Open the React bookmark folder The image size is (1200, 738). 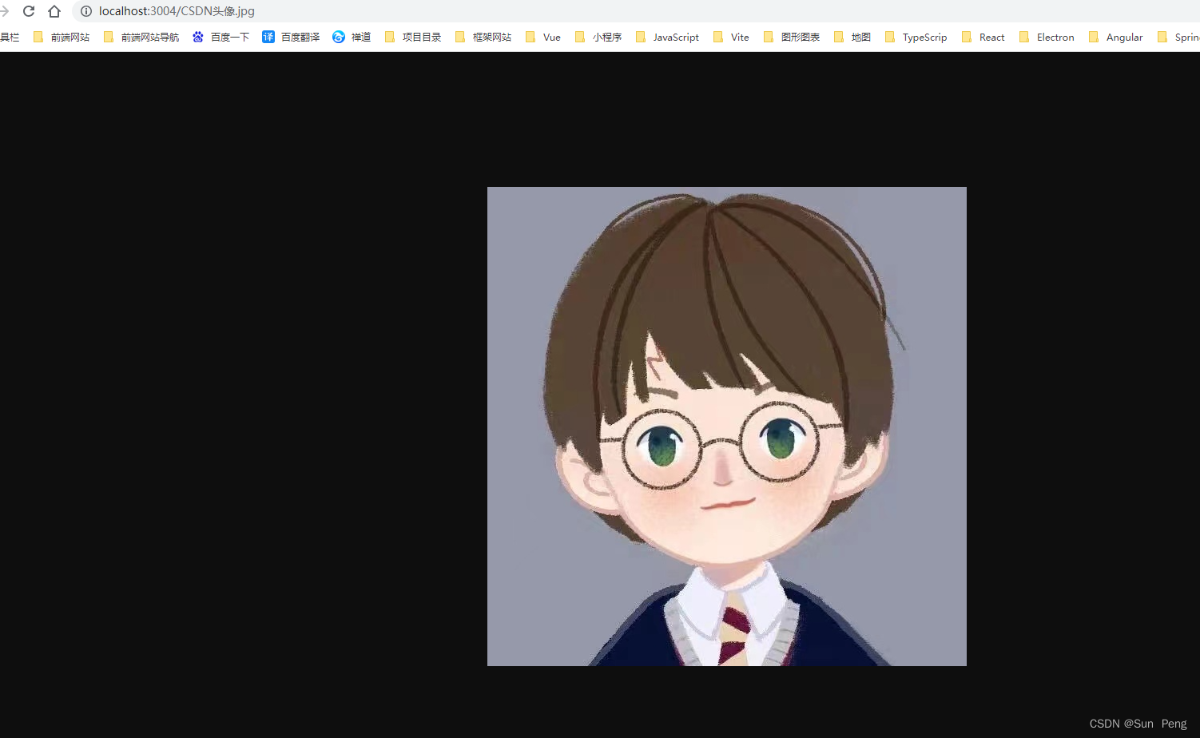click(983, 37)
